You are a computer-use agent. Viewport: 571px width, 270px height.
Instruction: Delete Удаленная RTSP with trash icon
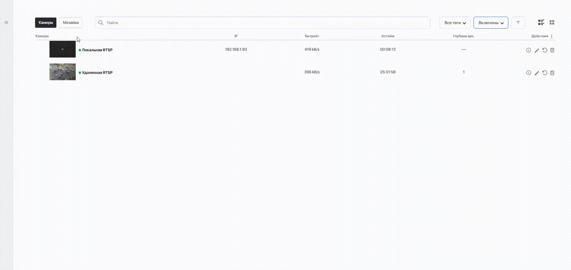click(x=552, y=73)
